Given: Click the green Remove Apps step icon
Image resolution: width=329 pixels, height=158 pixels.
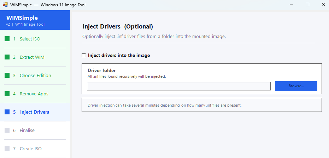Looking at the screenshot, I should [x=7, y=94].
